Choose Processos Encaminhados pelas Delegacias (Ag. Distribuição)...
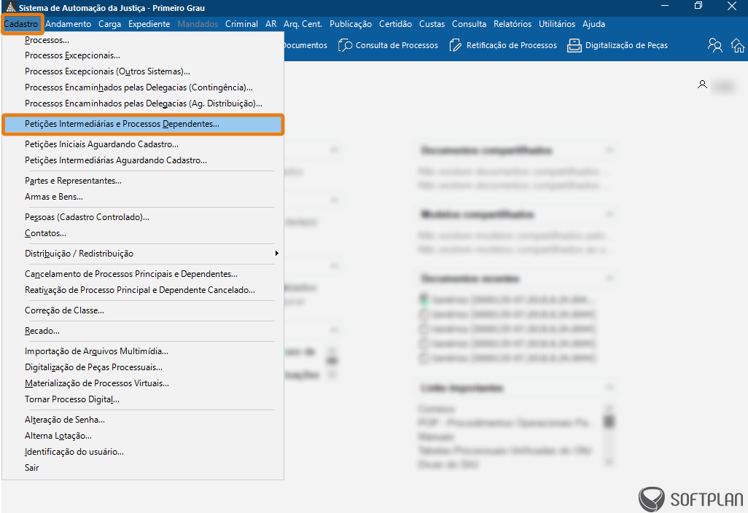748x513 pixels. (143, 103)
